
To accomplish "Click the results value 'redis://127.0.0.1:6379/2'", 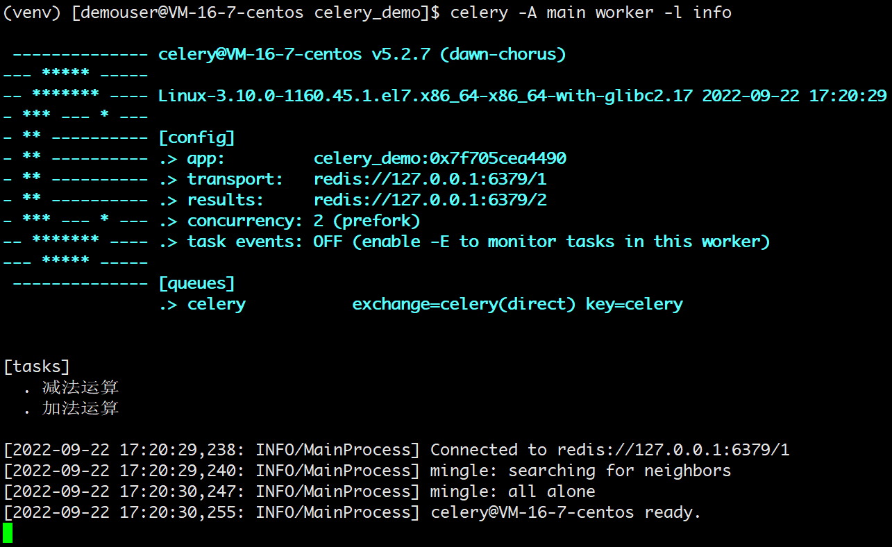I will 430,200.
